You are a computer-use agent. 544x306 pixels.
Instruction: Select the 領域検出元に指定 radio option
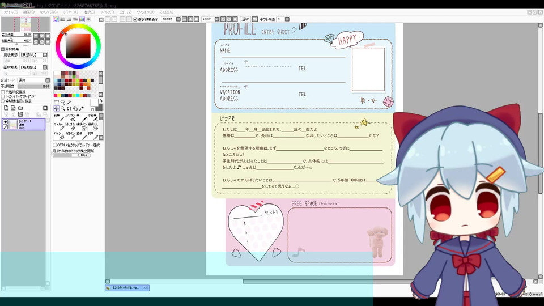pyautogui.click(x=3, y=101)
